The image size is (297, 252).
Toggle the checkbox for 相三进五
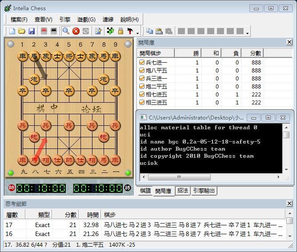coord(142,102)
